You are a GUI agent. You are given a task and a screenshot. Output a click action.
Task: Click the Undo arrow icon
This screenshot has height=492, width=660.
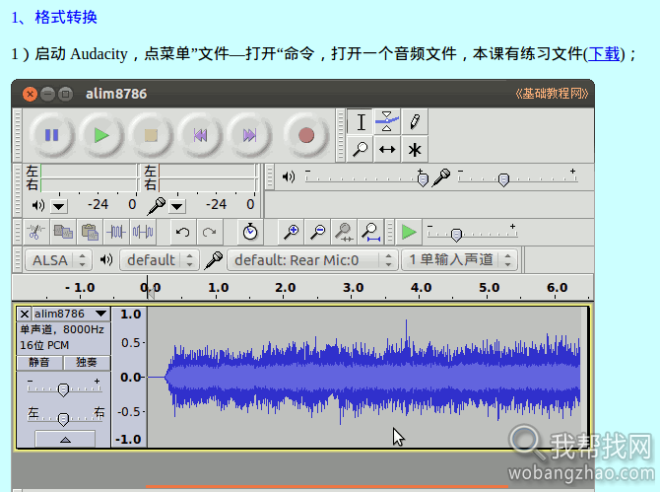coord(182,232)
